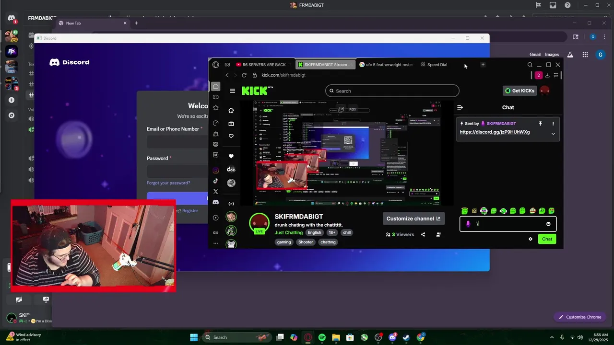Click the taskbar Search box
Image resolution: width=614 pixels, height=345 pixels.
point(236,337)
